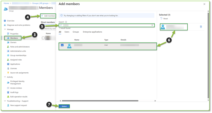The image size is (212, 113).
Task: Collapse the Activity section
Action: (5, 77)
